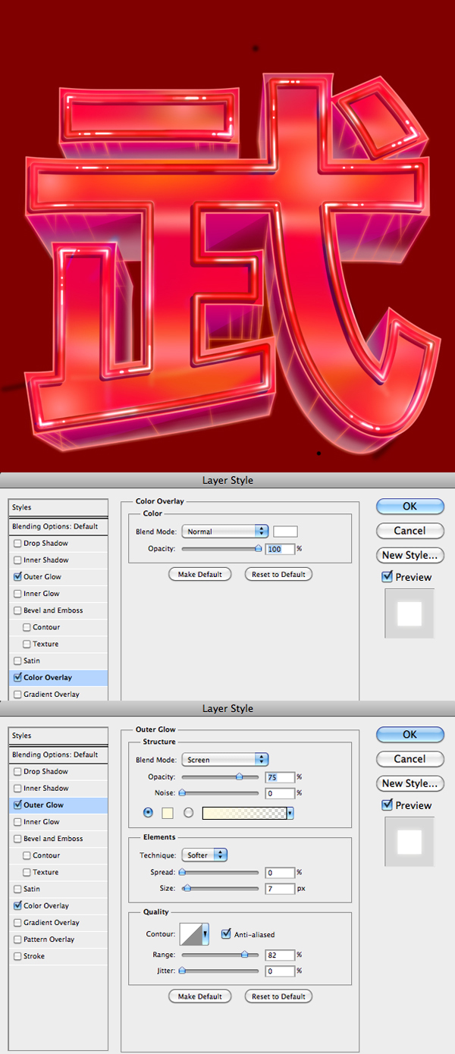Open Technique dropdown showing Softer
455x1054 pixels.
(x=205, y=855)
